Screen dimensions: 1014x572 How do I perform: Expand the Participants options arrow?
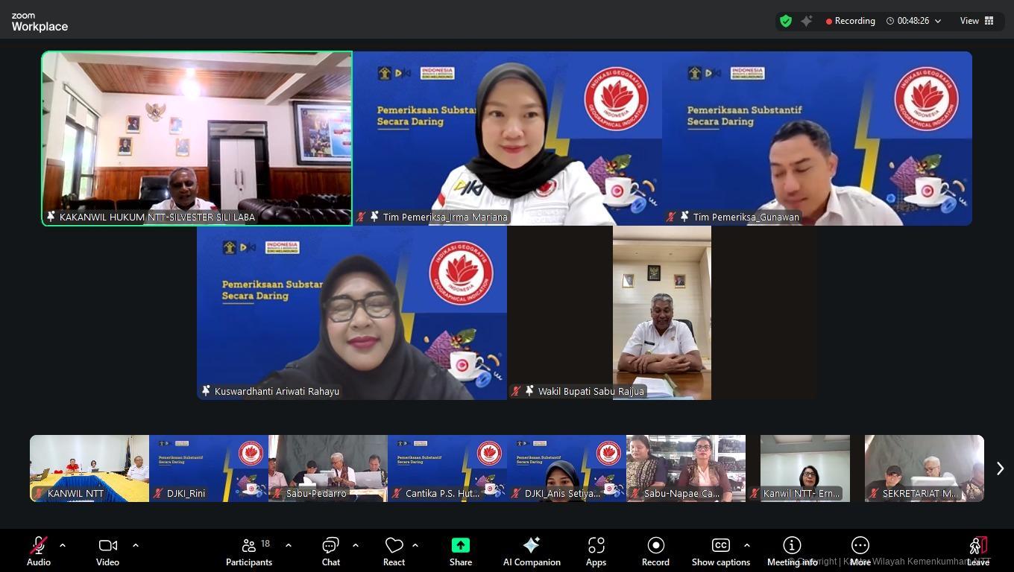click(289, 545)
